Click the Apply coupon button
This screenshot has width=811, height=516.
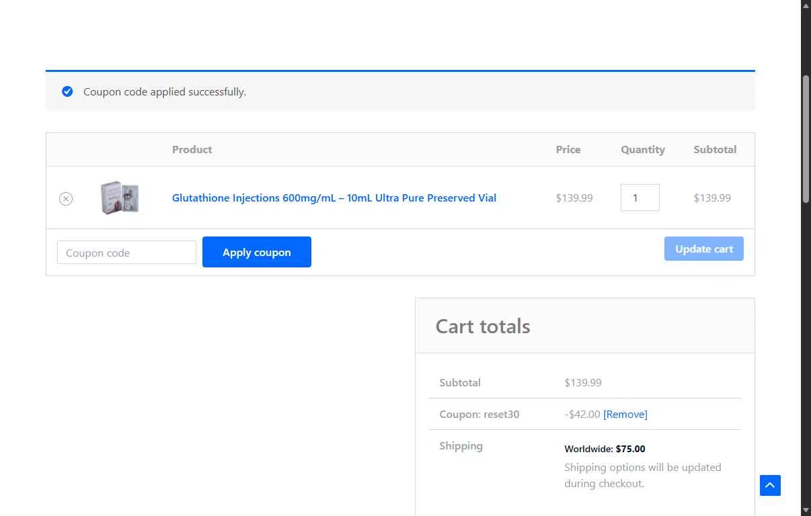[x=257, y=252]
